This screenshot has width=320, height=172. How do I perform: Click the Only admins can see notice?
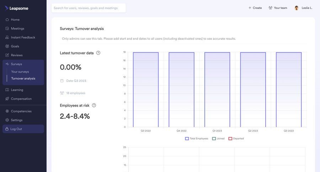pyautogui.click(x=149, y=39)
